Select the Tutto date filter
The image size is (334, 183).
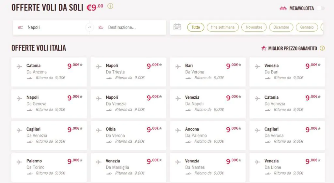point(196,27)
